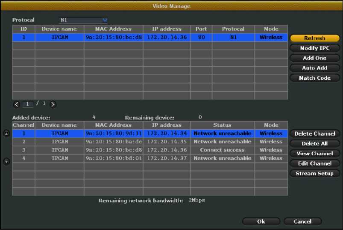
Task: Click the Add One button
Action: pos(315,58)
